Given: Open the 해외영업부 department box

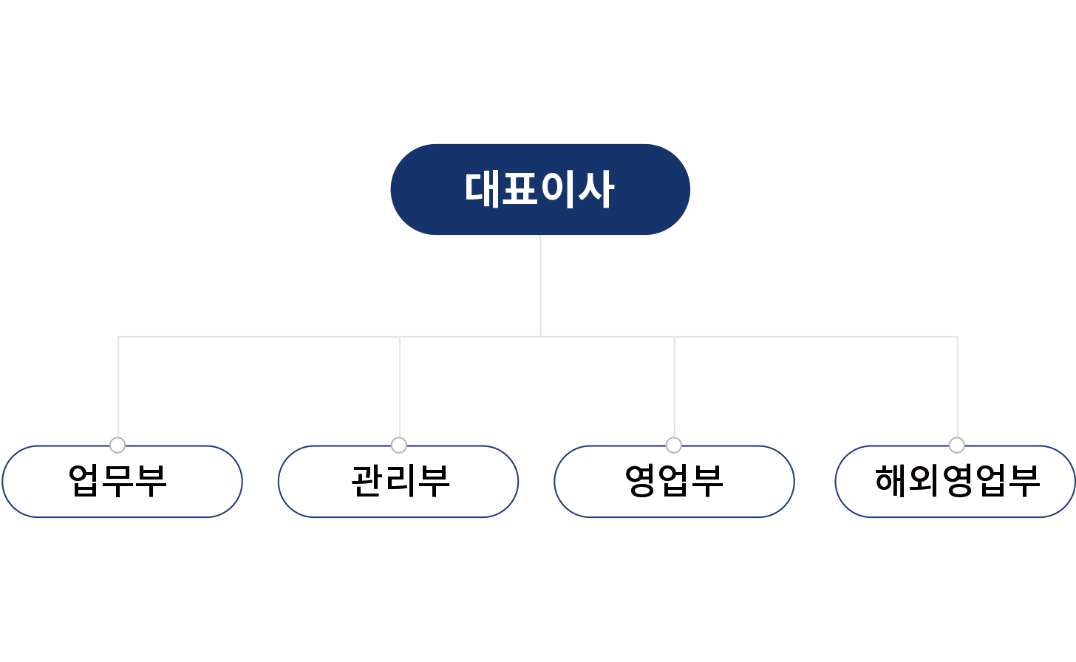Looking at the screenshot, I should pyautogui.click(x=955, y=482).
